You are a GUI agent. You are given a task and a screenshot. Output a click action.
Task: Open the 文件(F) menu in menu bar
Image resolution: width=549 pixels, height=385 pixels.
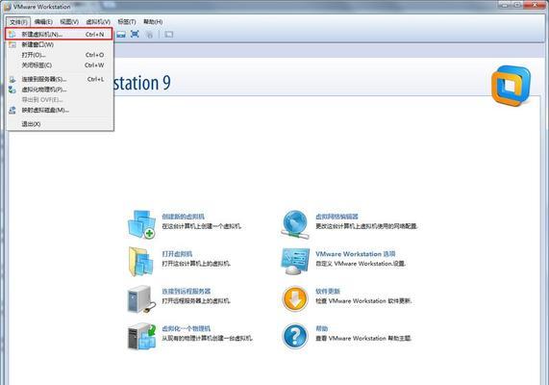pos(18,22)
